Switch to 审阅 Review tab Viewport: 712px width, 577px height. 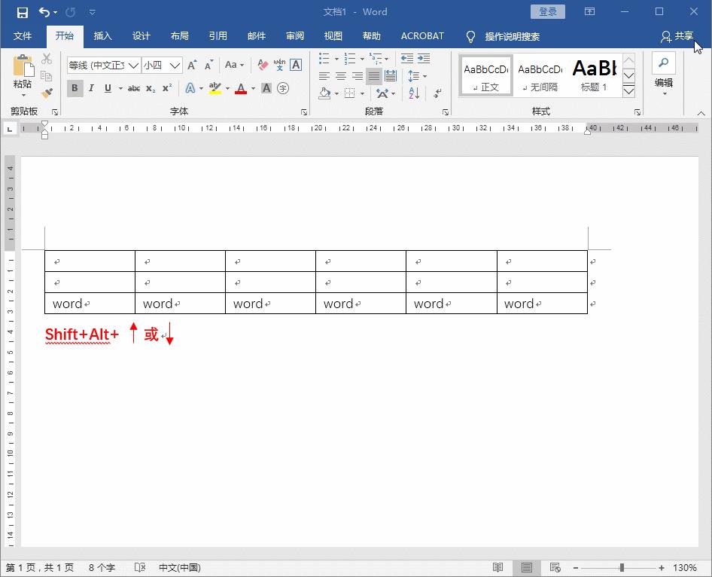(295, 36)
